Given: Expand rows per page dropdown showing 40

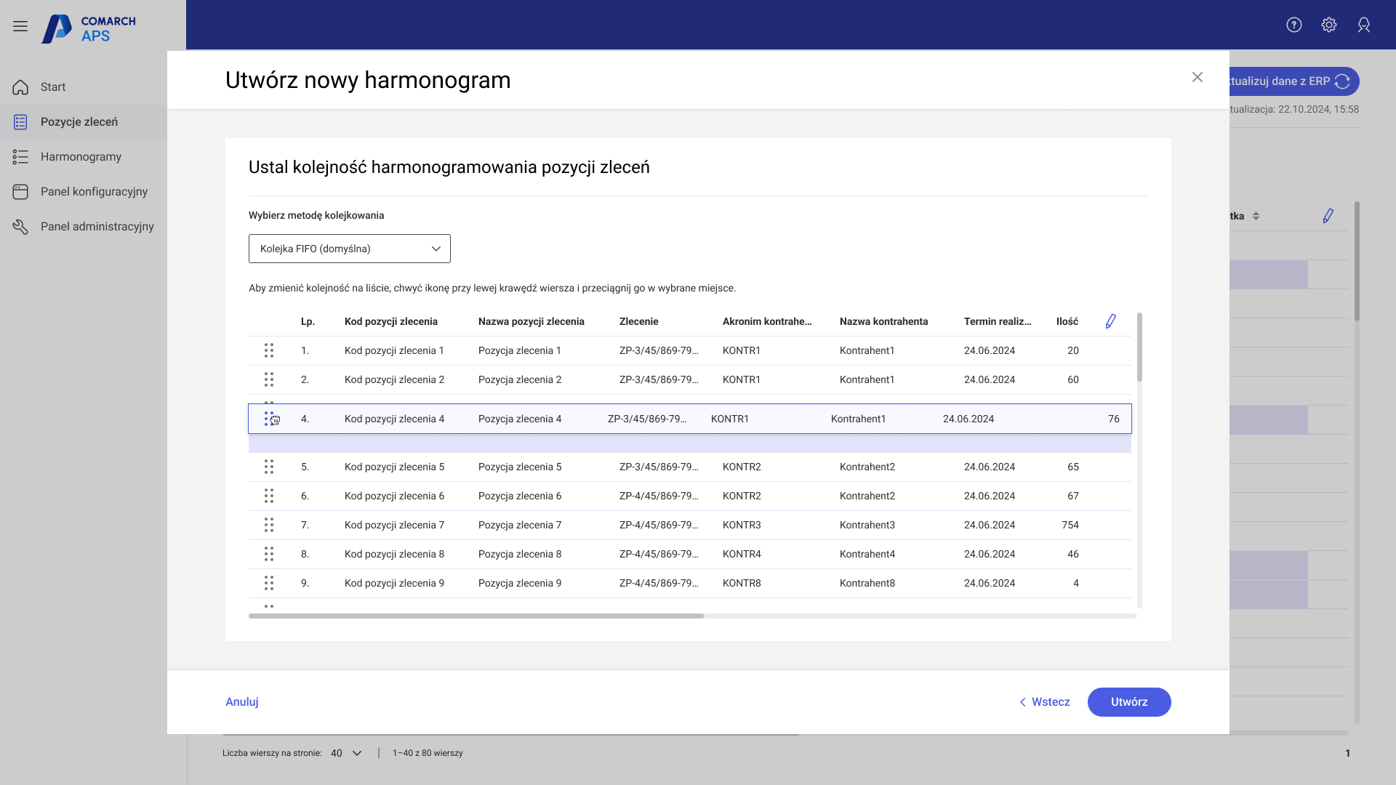Looking at the screenshot, I should 346,753.
